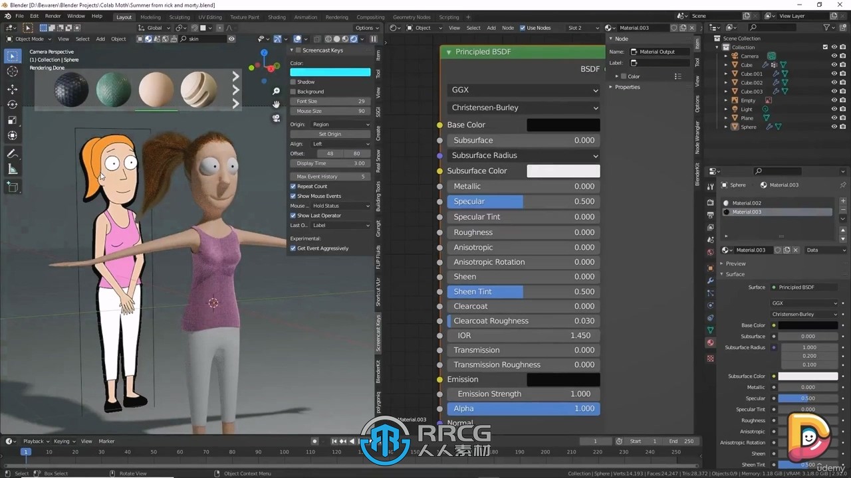Click the striped beige material preview sphere
The width and height of the screenshot is (851, 478).
(x=198, y=89)
